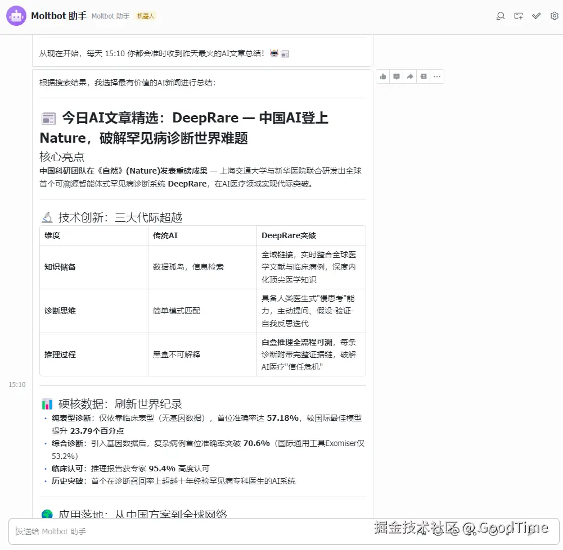Click the microscope emoji beside 技术创新

[x=47, y=217]
